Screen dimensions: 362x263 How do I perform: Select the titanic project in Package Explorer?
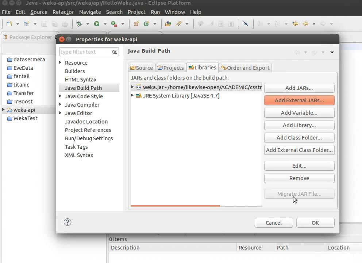pos(18,85)
